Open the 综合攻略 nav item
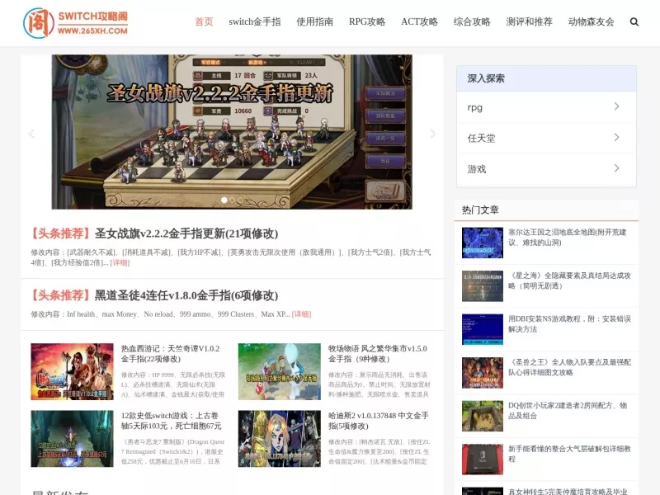Screen dimensions: 660x495 click(472, 22)
